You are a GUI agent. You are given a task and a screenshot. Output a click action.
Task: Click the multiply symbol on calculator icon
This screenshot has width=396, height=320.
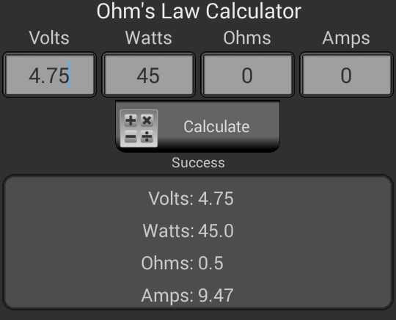(147, 120)
